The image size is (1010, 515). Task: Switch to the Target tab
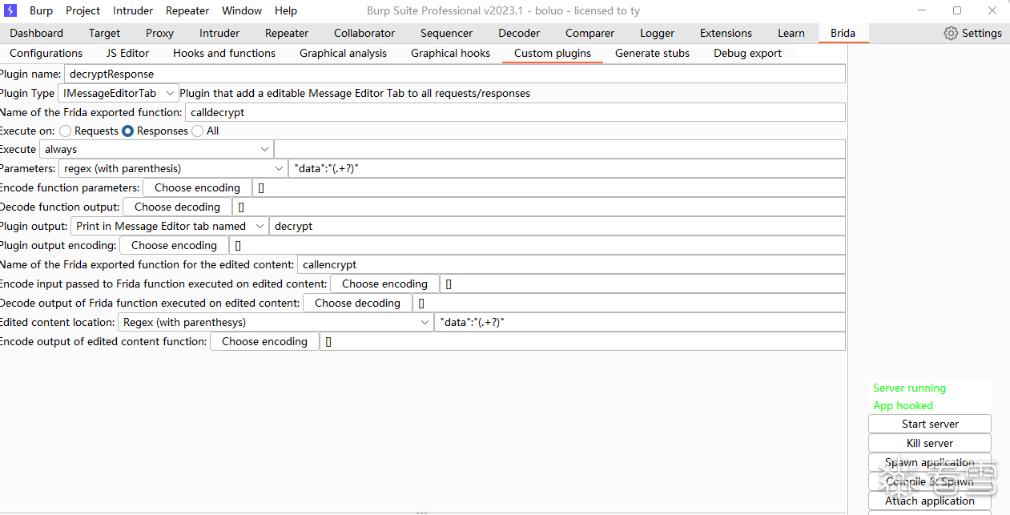click(105, 33)
